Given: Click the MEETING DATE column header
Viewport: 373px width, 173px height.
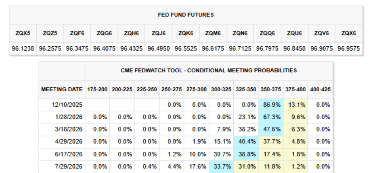Looking at the screenshot, I should 62,89.
